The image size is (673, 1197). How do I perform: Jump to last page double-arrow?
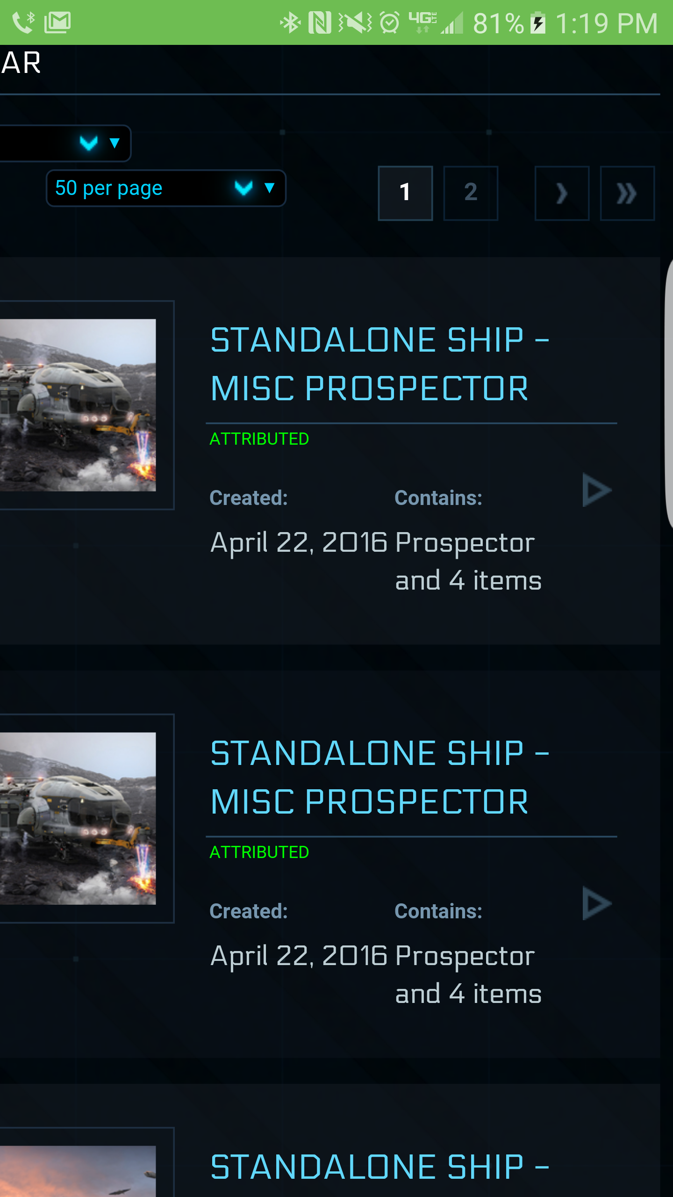[x=627, y=193]
